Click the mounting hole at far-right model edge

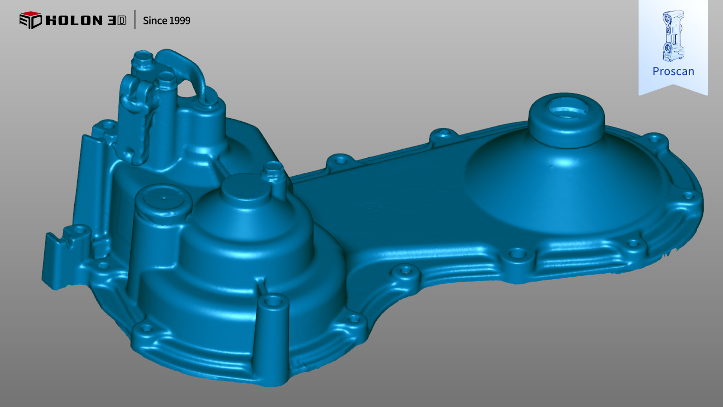(x=688, y=195)
